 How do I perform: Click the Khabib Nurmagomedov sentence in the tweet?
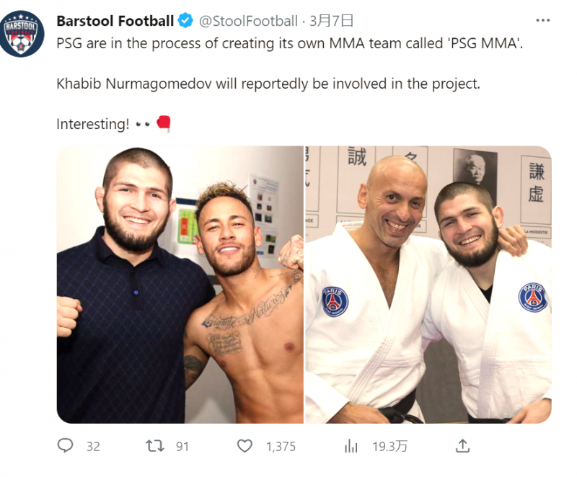pyautogui.click(x=268, y=84)
